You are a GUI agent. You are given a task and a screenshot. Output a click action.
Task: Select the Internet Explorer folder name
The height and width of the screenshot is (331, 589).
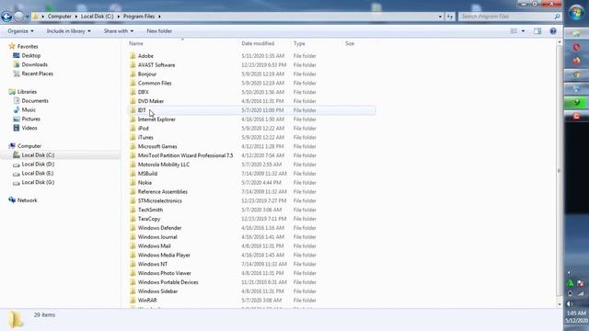(x=156, y=120)
